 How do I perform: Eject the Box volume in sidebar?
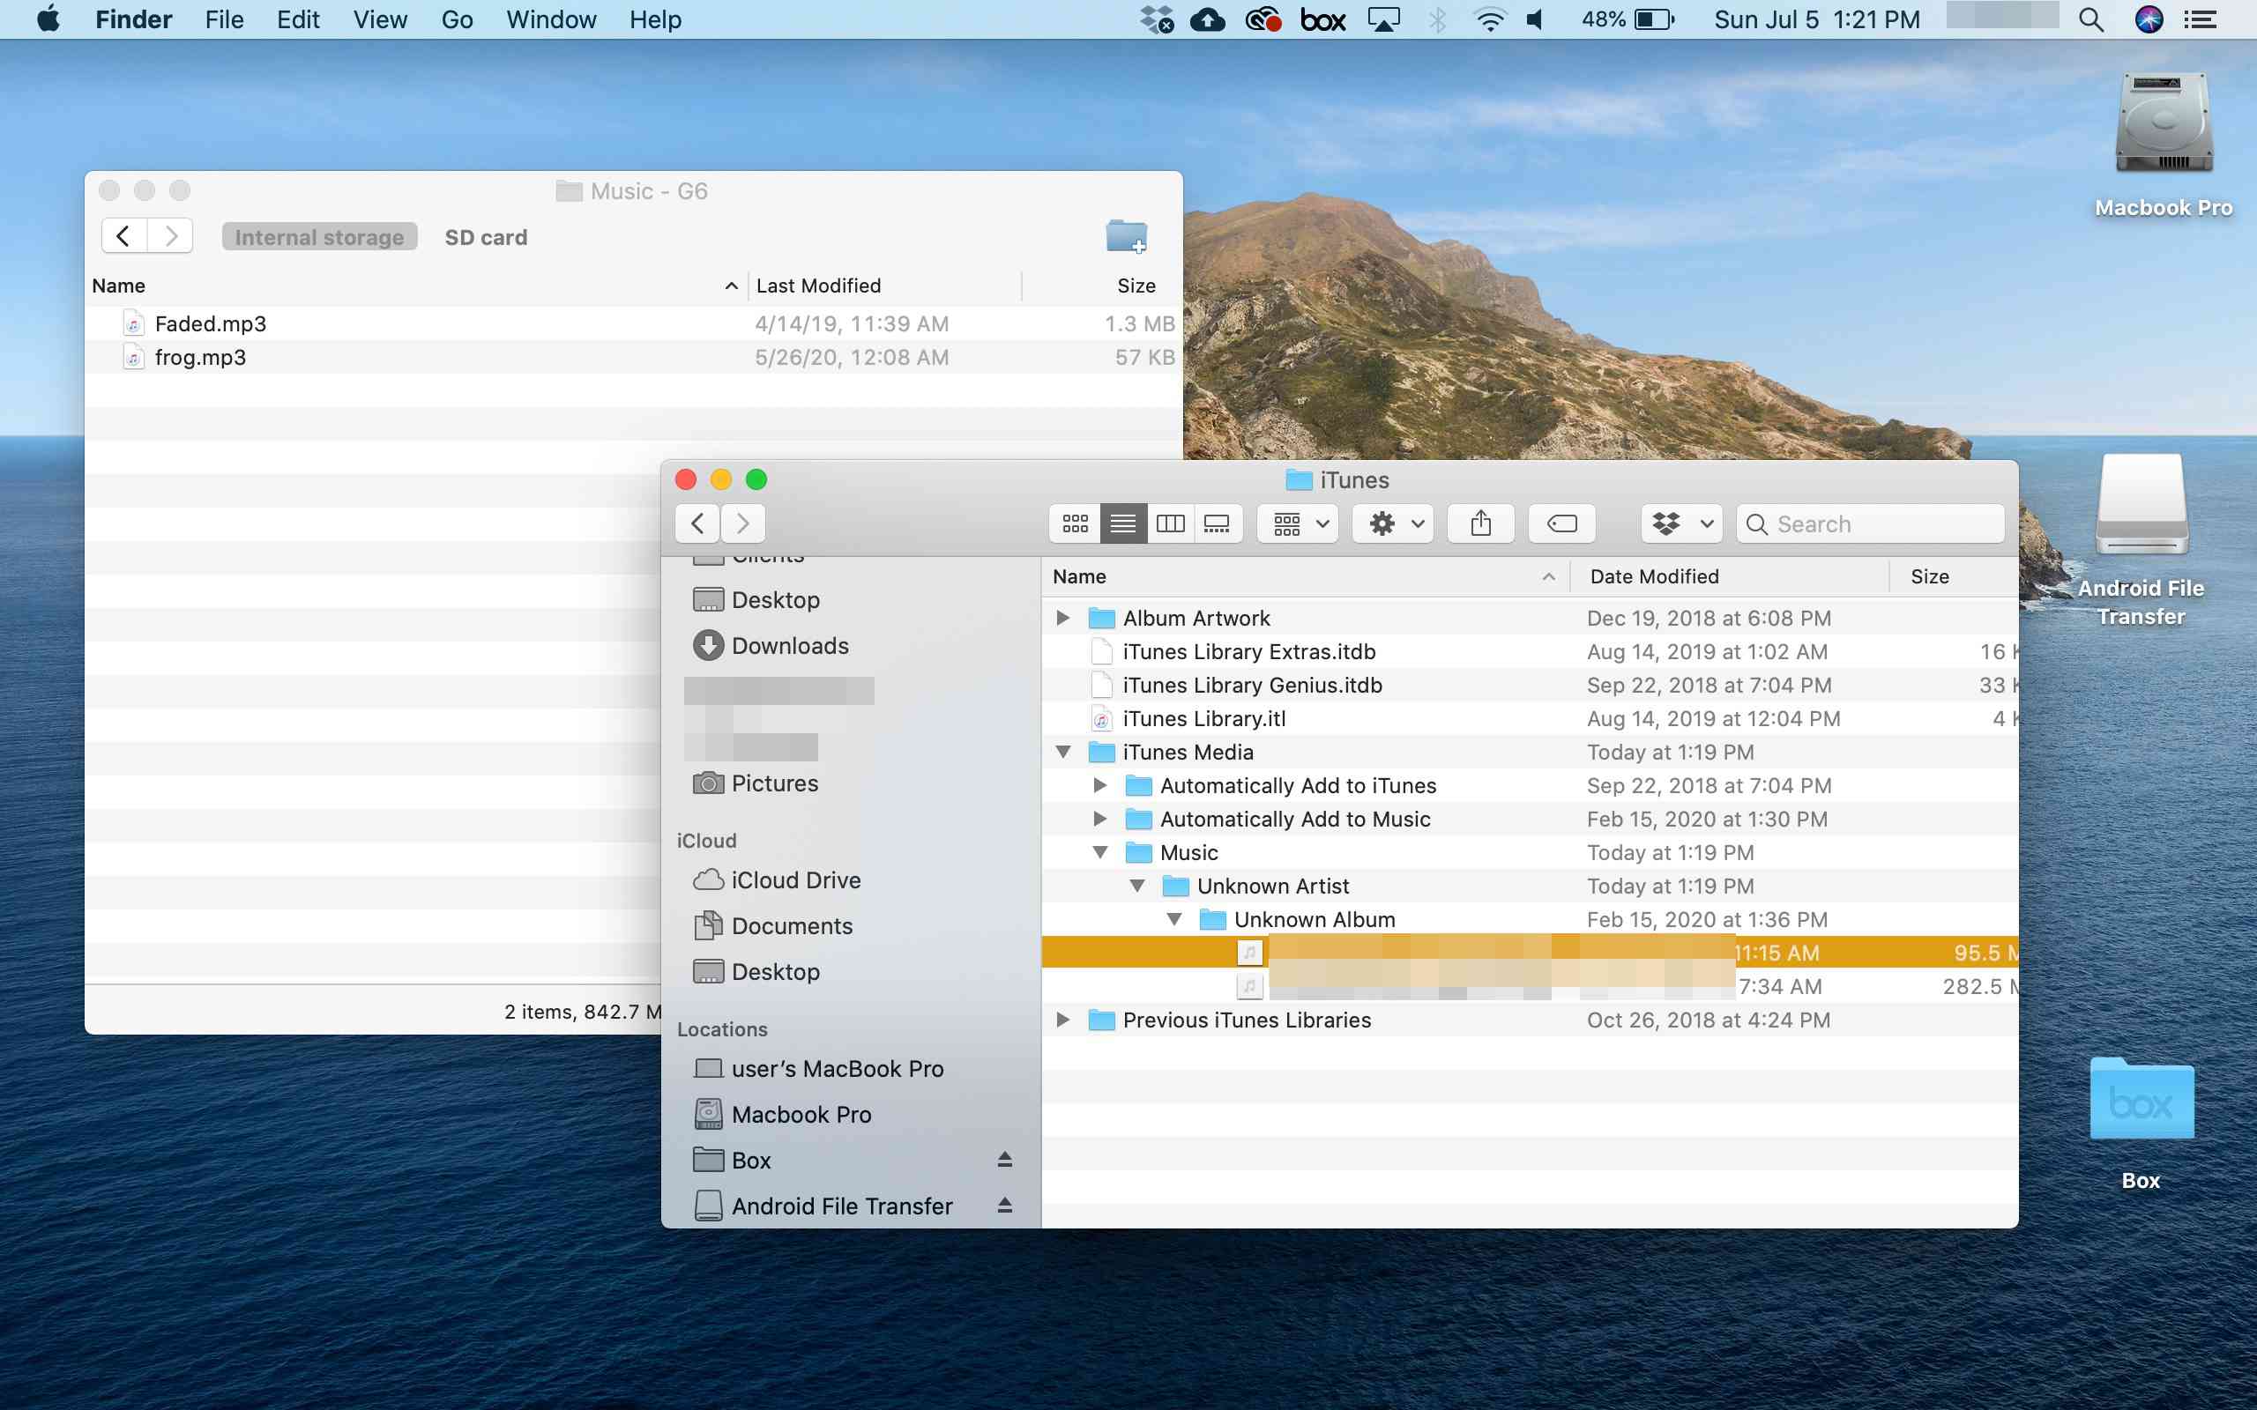(1004, 1160)
